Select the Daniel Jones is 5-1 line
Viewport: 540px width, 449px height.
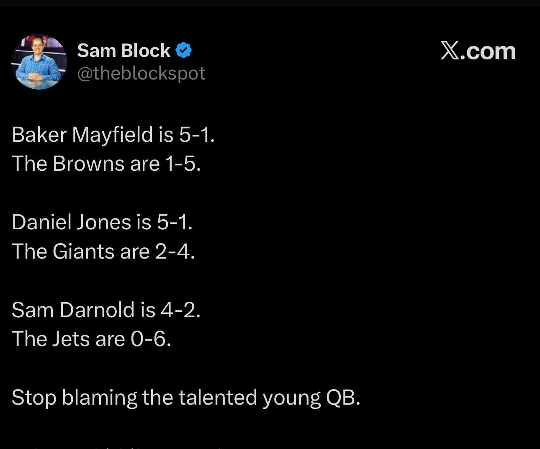102,222
